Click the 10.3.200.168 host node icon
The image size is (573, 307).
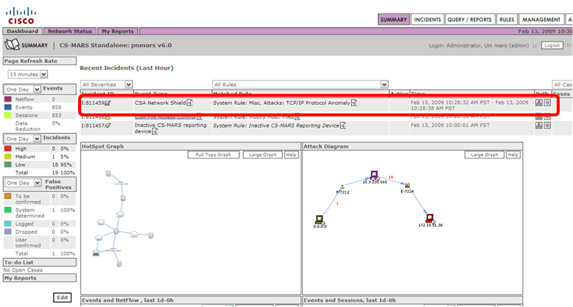point(374,175)
